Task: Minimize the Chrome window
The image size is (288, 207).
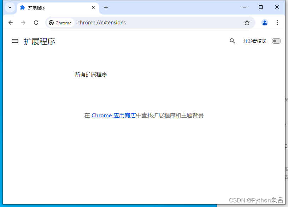Action: coord(245,7)
